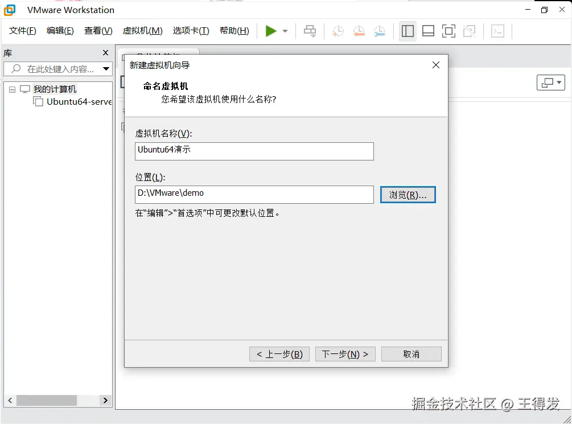This screenshot has width=572, height=424.
Task: Click the send Ctrl+Alt+Del toolbar icon
Action: coord(310,31)
